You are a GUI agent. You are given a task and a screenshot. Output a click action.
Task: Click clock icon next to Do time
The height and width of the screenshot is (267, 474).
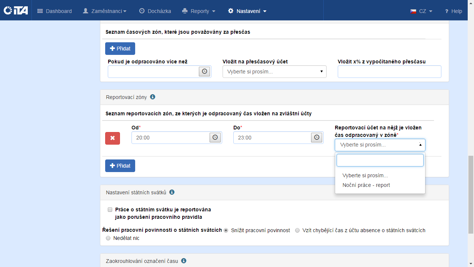316,138
